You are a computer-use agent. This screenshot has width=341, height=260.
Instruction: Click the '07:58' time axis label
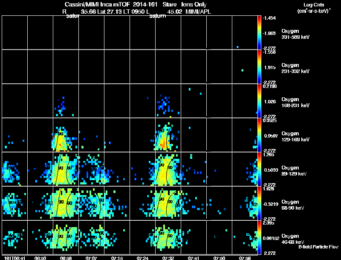click(x=245, y=258)
